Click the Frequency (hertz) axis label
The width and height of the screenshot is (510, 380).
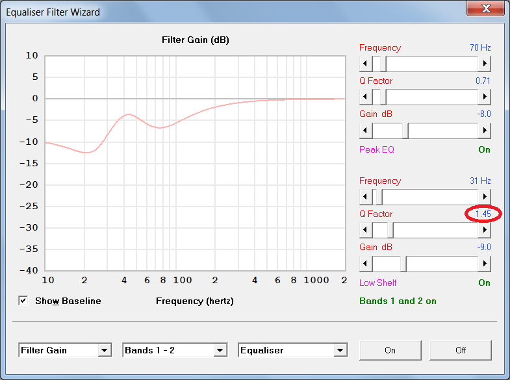195,301
